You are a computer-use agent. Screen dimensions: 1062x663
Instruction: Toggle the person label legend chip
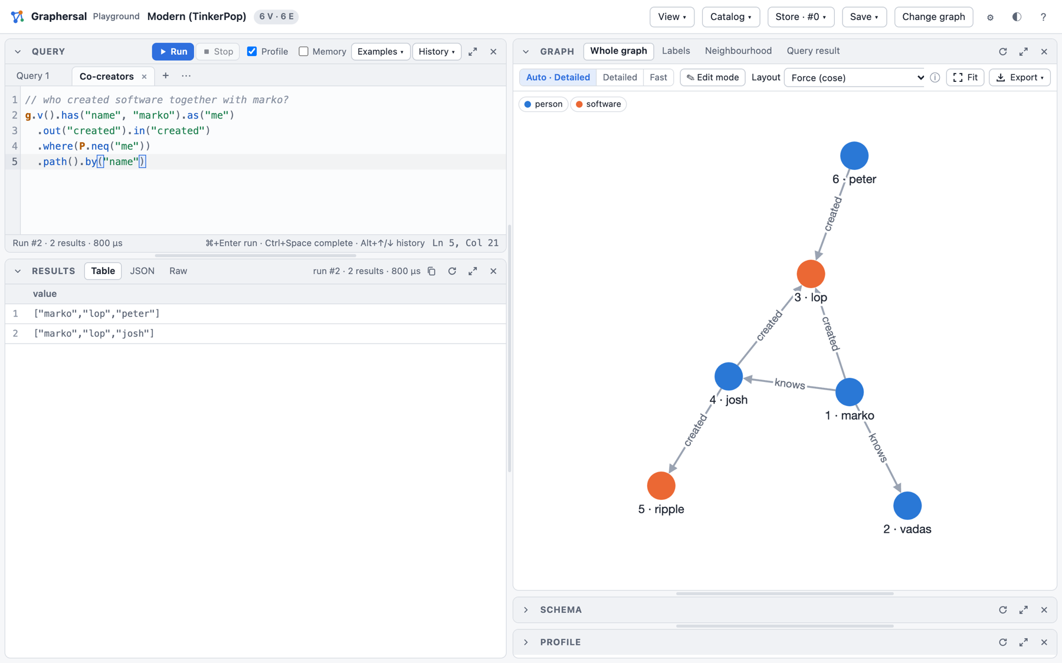[543, 104]
